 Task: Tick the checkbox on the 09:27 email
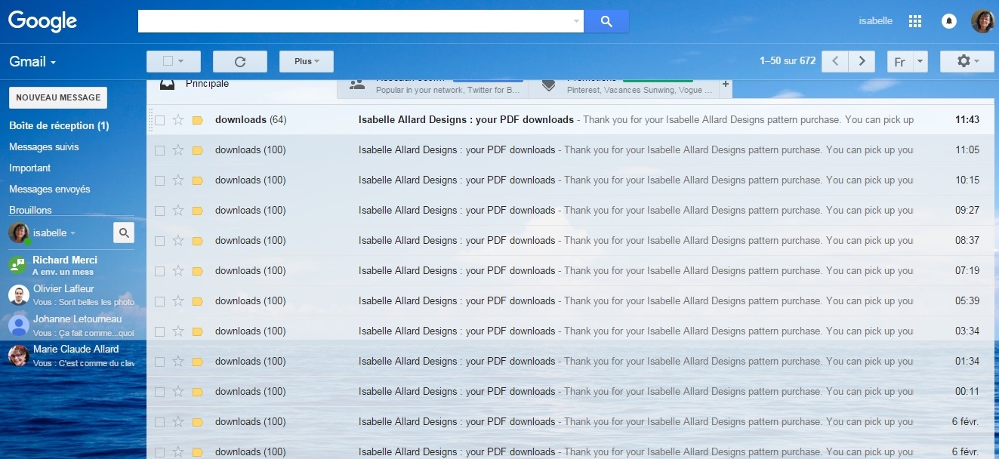159,211
